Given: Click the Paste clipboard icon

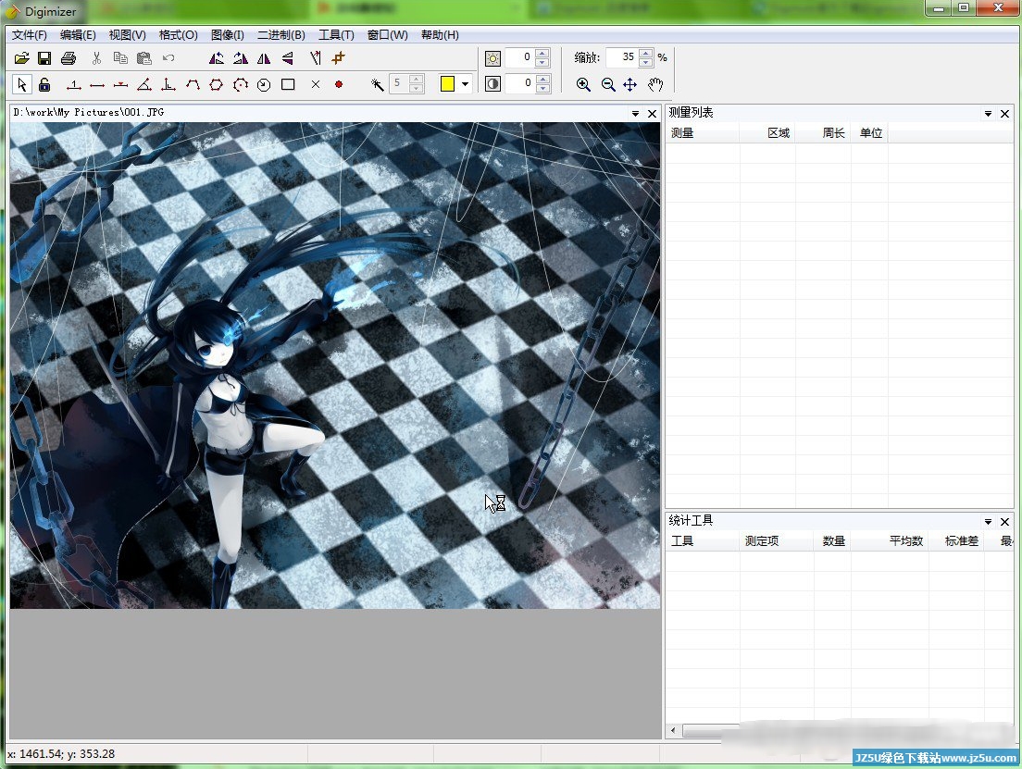Looking at the screenshot, I should (144, 58).
